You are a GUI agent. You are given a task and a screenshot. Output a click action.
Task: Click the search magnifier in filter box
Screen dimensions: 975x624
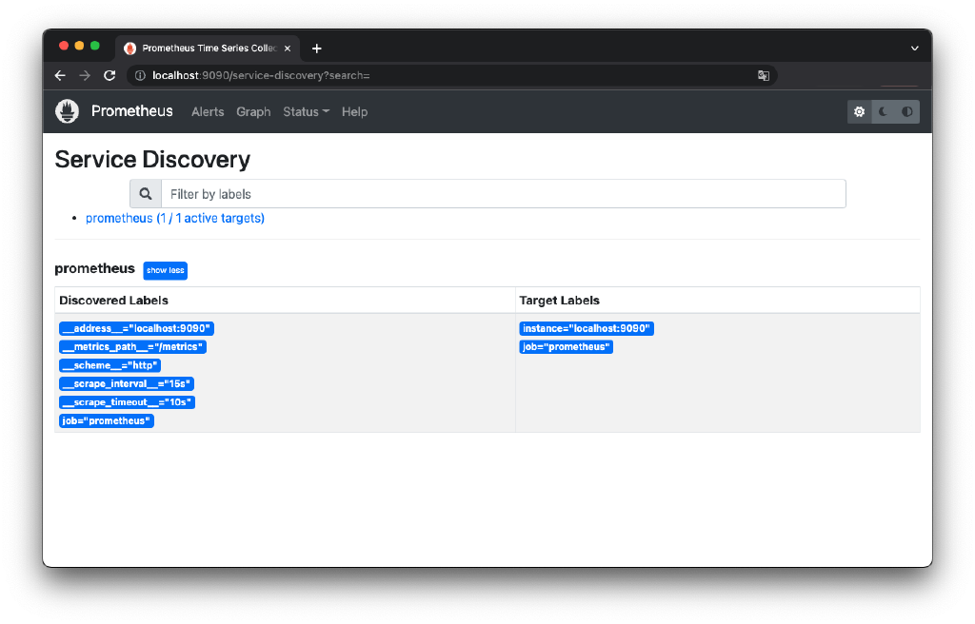pos(145,193)
